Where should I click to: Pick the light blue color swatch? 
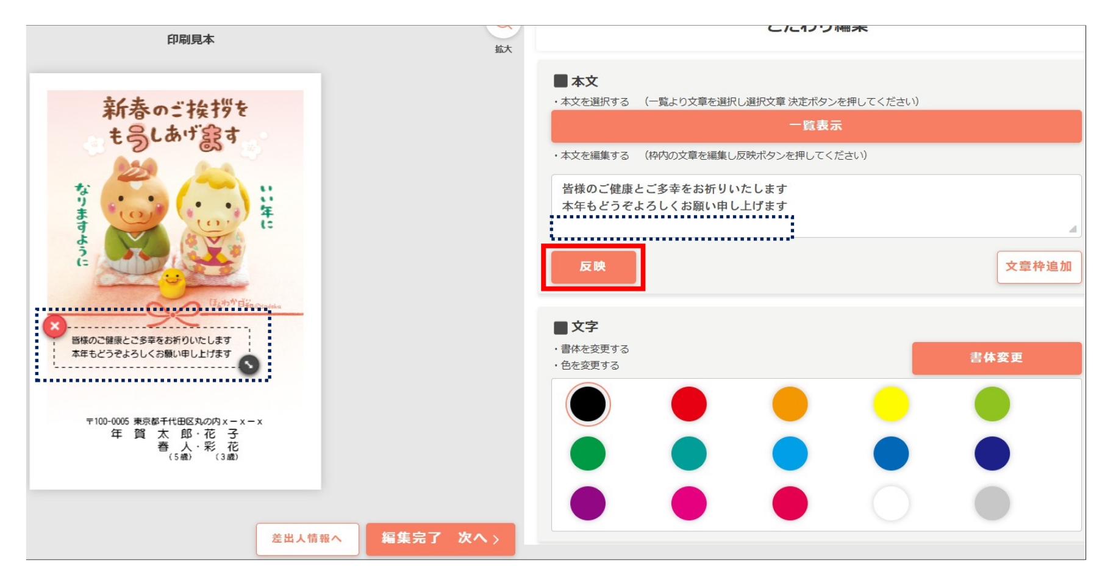click(x=790, y=453)
